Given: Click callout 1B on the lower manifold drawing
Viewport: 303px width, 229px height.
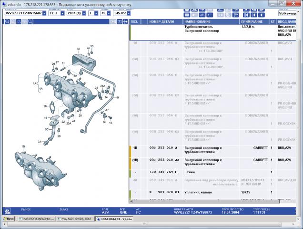Looking at the screenshot, I should (23, 146).
